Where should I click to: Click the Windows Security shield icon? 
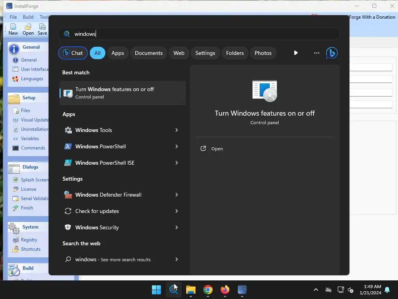click(x=68, y=227)
